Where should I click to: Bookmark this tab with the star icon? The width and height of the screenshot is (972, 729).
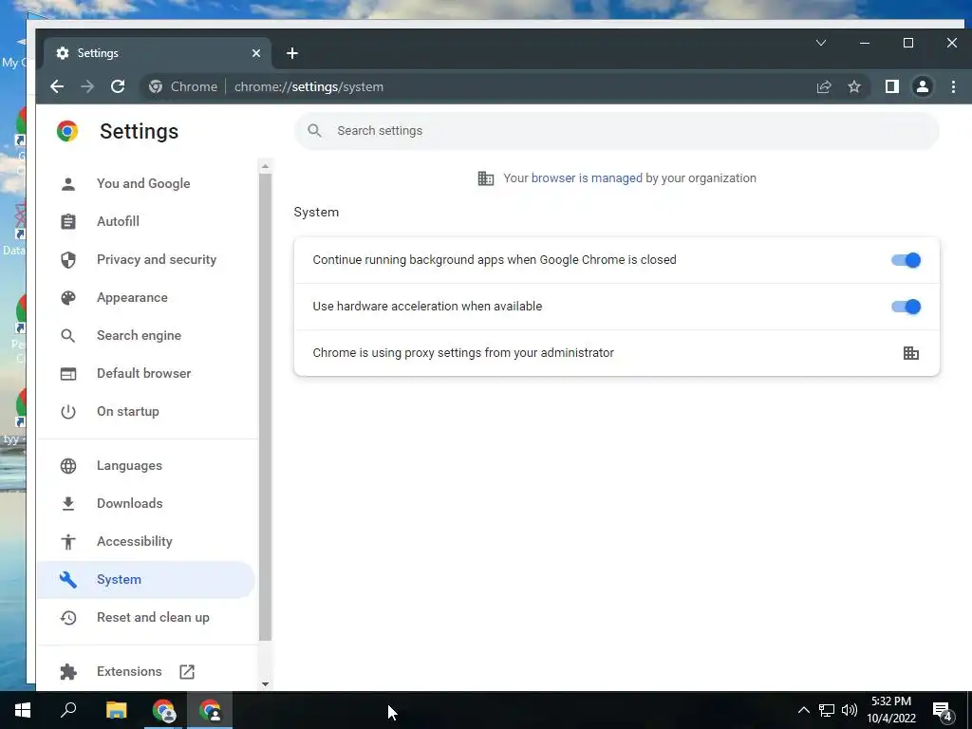[x=854, y=86]
